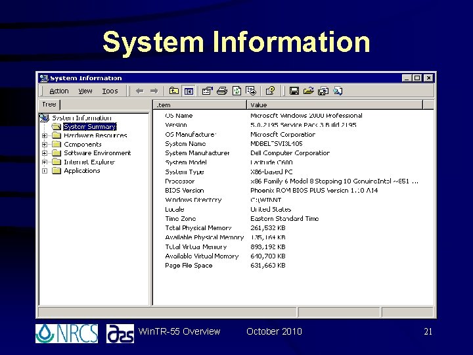The width and height of the screenshot is (473, 355).
Task: Click the value Microsoft Windows 2000 Professional
Action: point(306,115)
